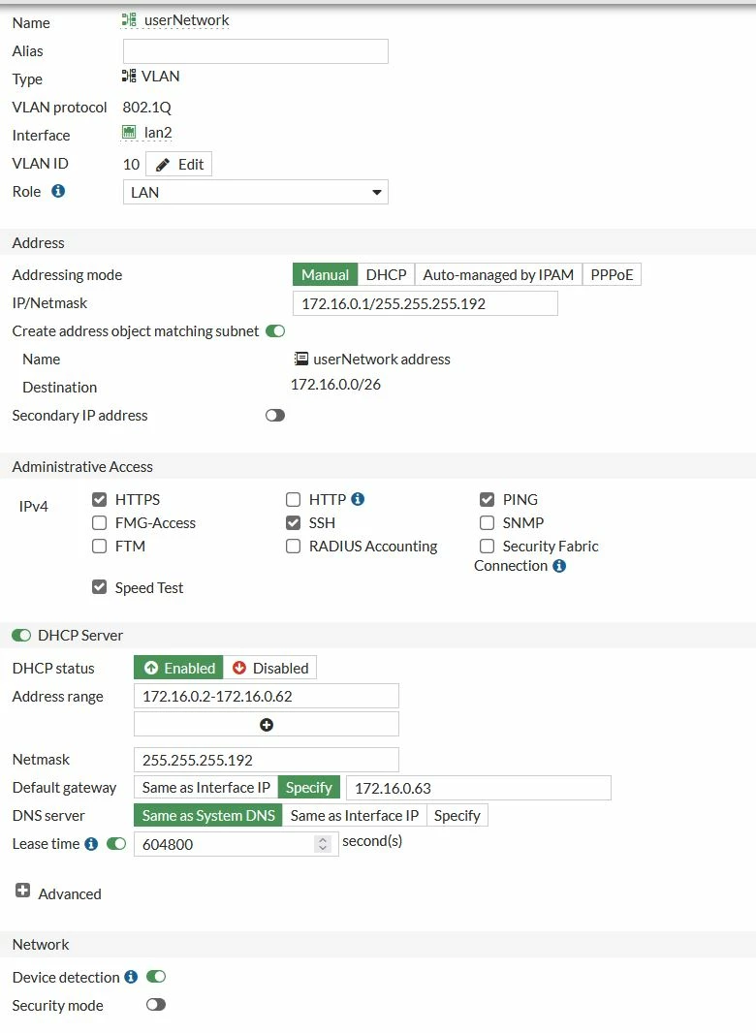Select the DHCP addressing mode tab
The width and height of the screenshot is (756, 1033).
tap(387, 274)
